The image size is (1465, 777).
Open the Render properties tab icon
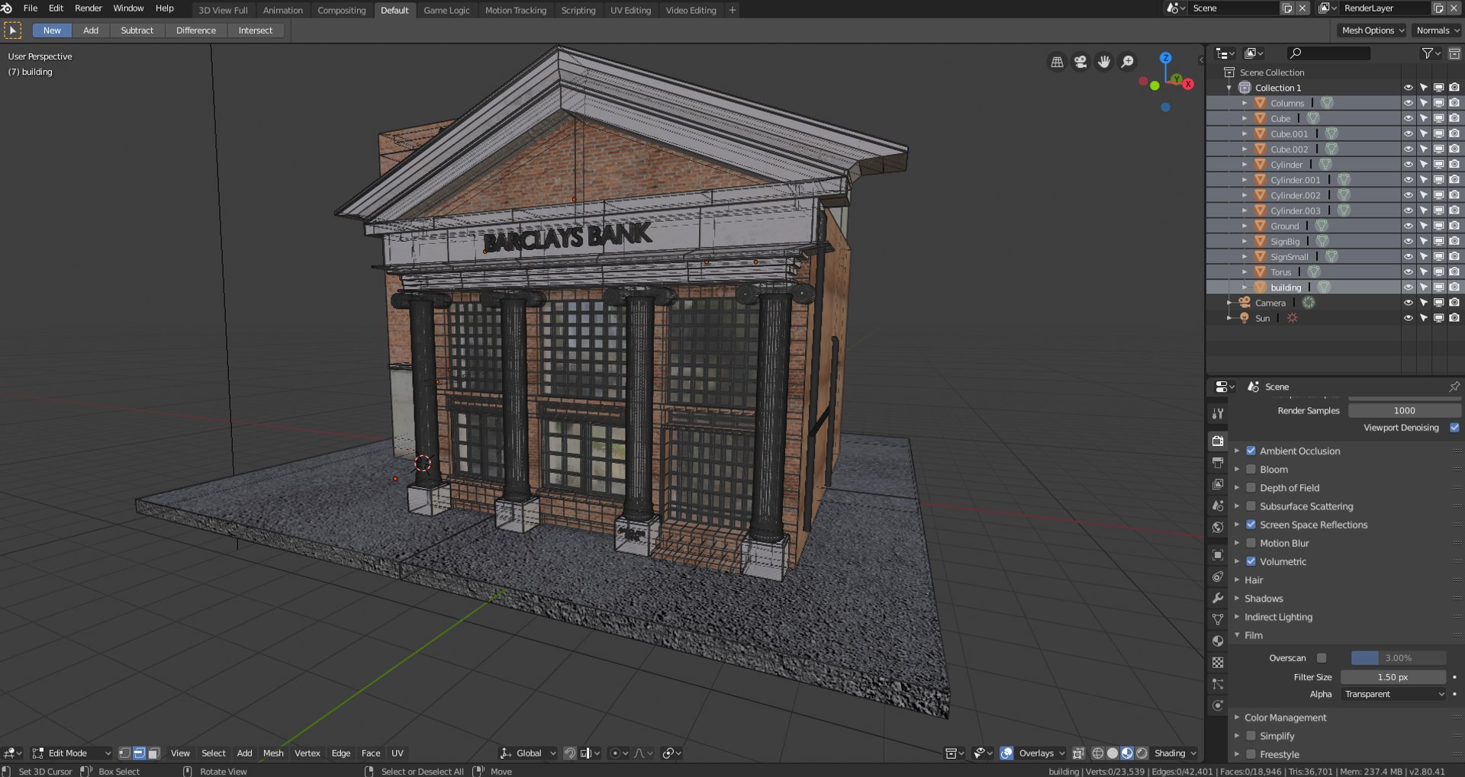click(x=1218, y=441)
